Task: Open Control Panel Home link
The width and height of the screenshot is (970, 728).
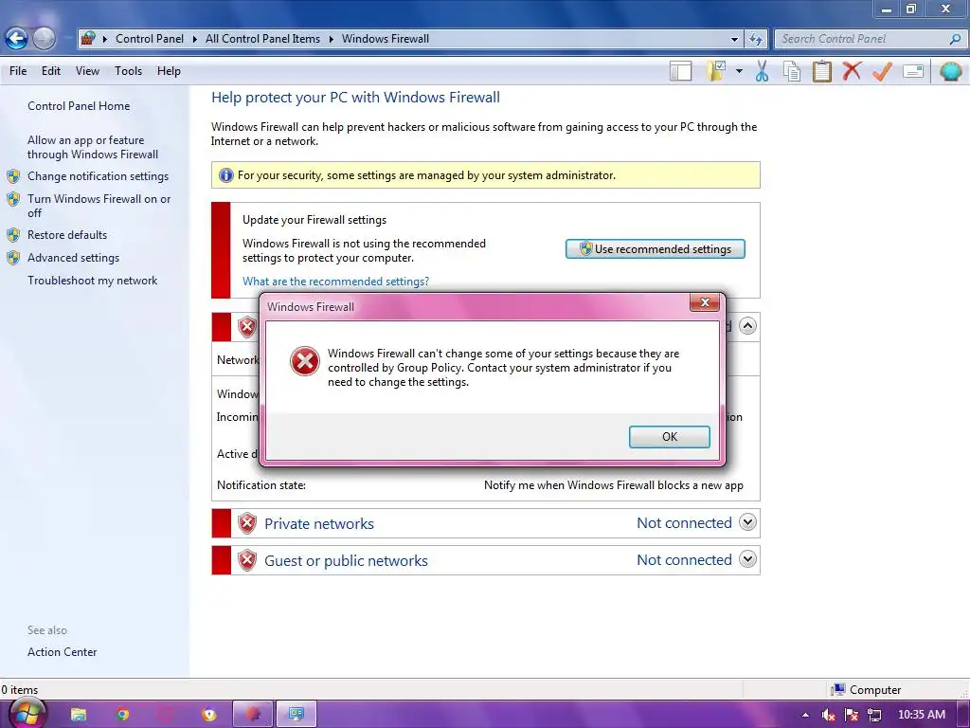Action: (x=79, y=106)
